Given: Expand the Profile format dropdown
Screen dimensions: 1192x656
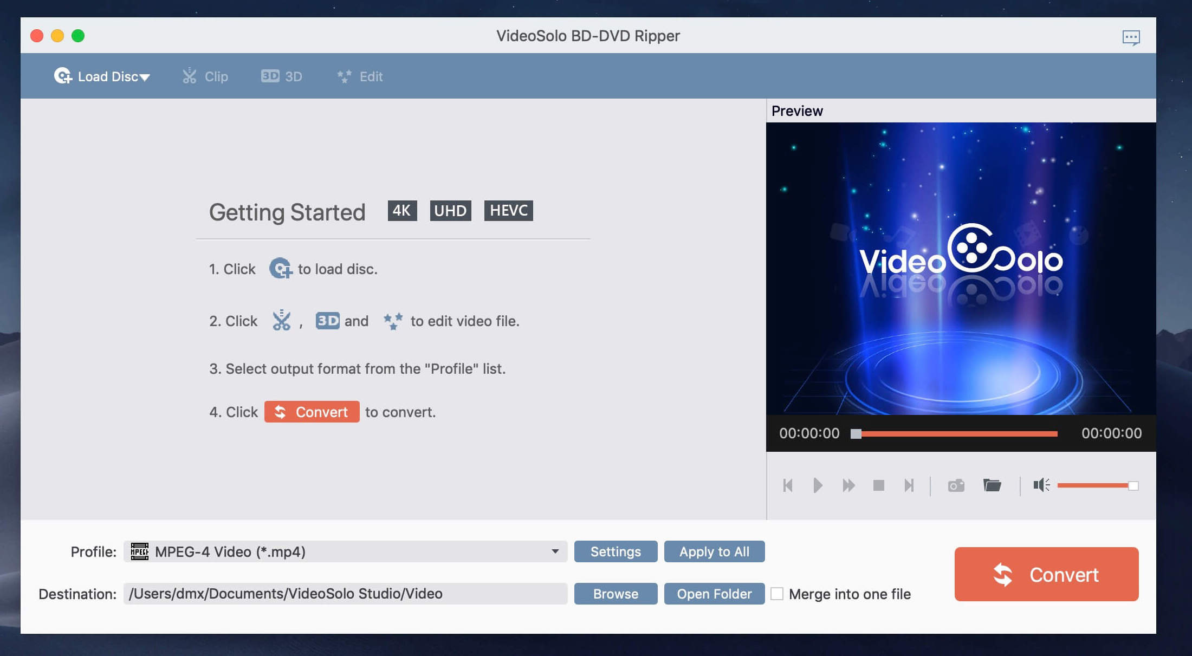Looking at the screenshot, I should [555, 551].
